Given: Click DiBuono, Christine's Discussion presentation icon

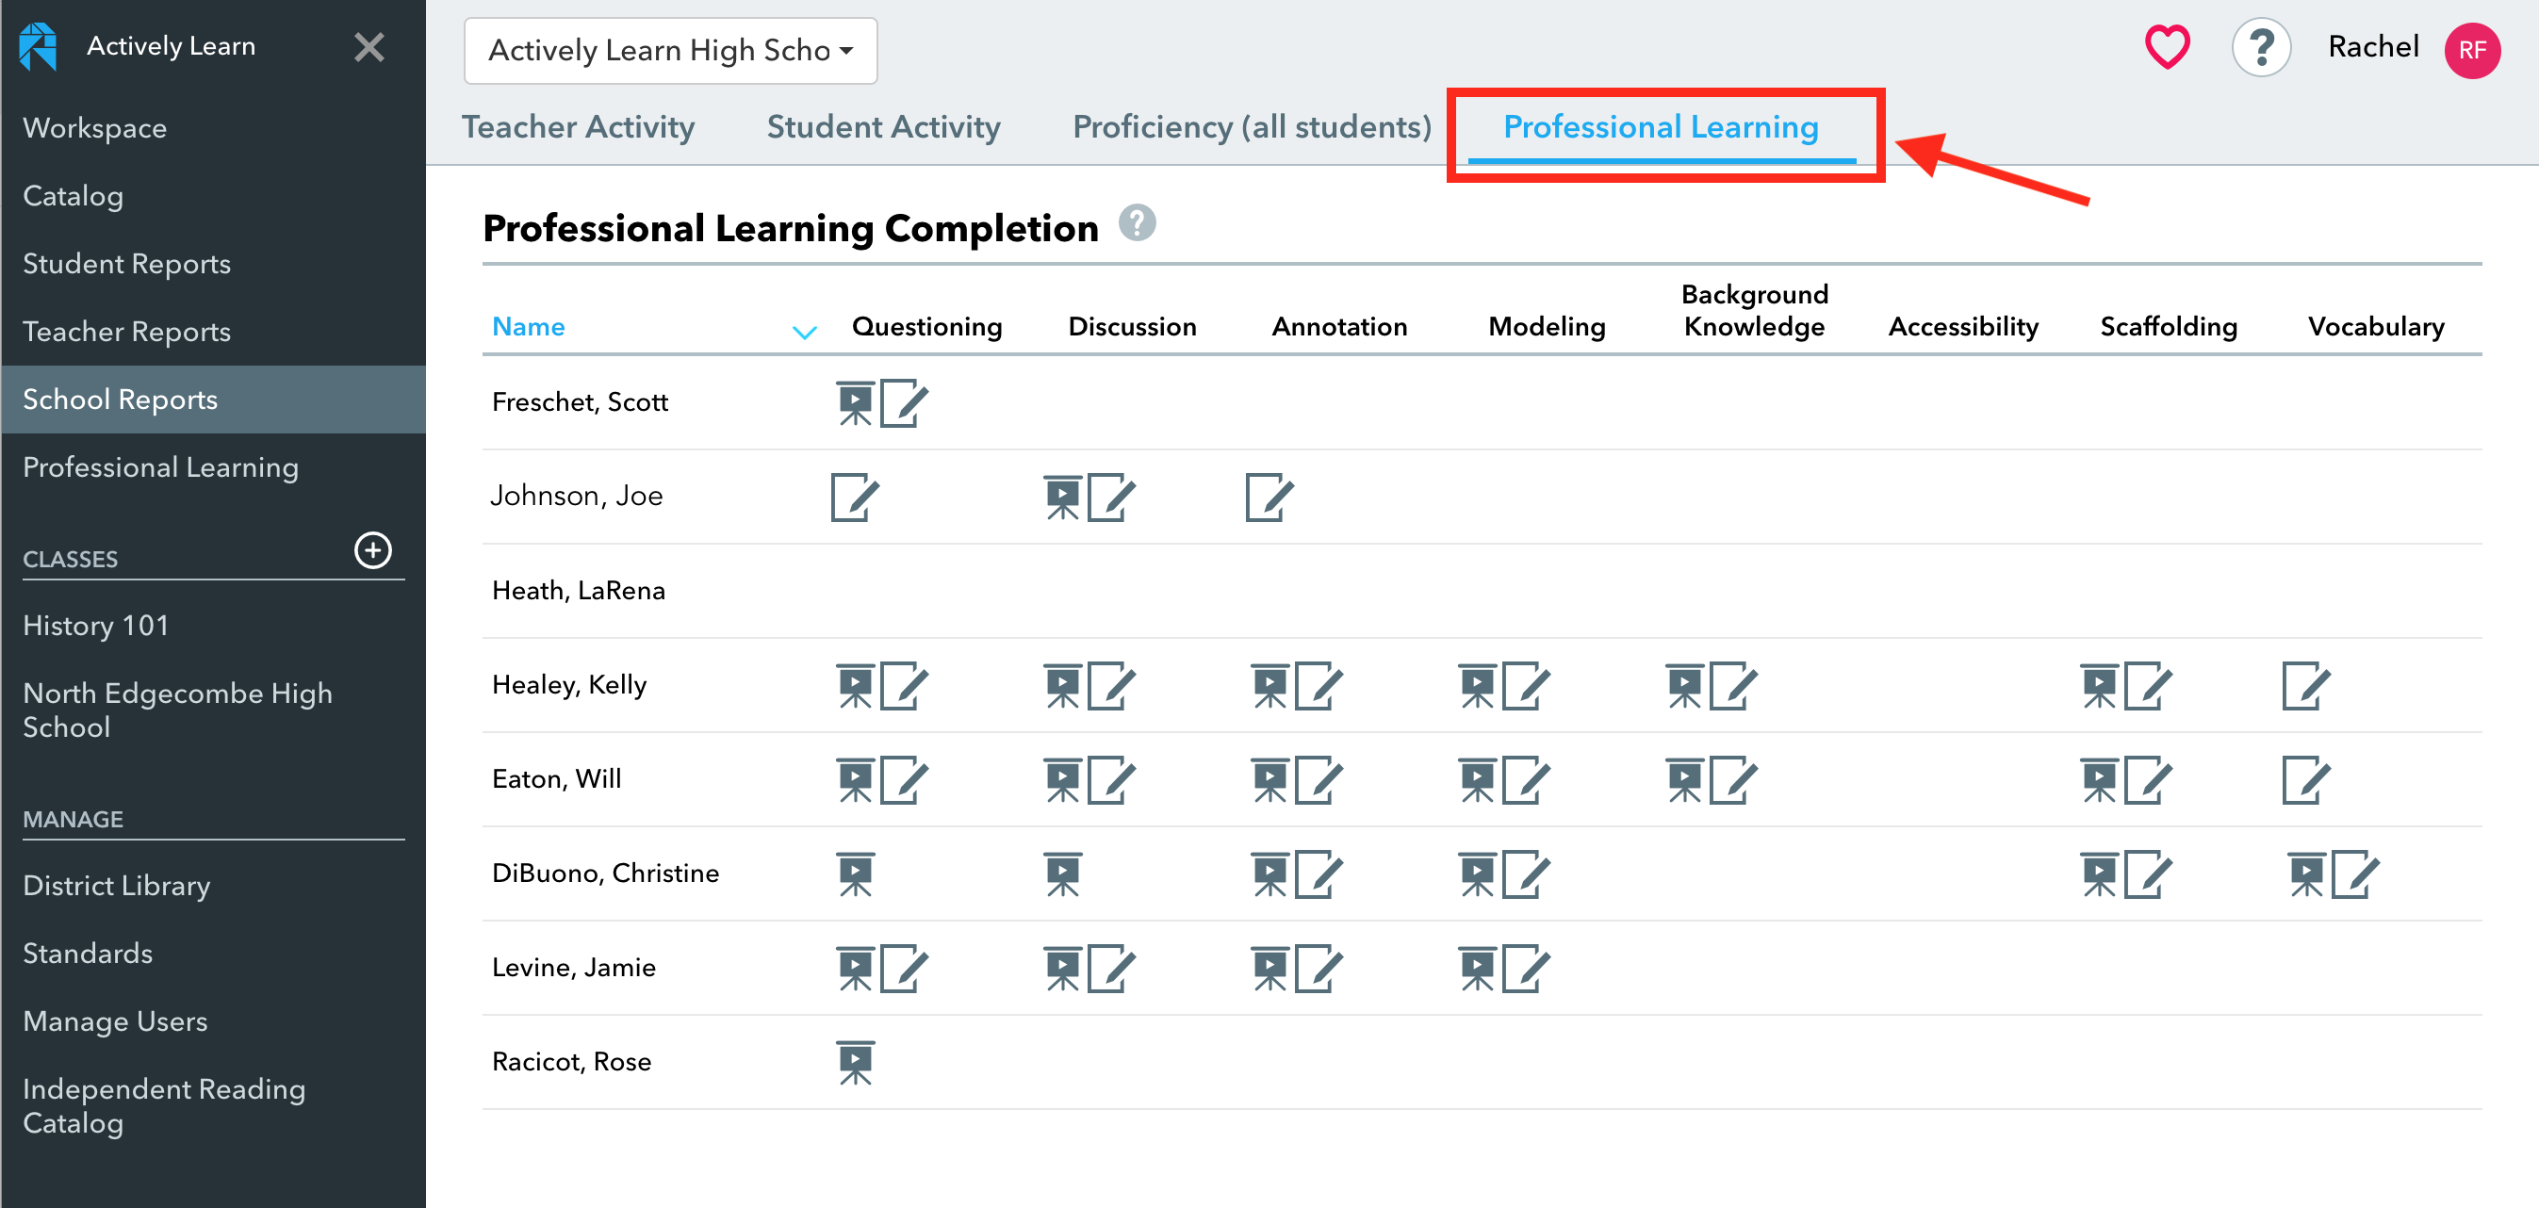Looking at the screenshot, I should tap(1062, 874).
